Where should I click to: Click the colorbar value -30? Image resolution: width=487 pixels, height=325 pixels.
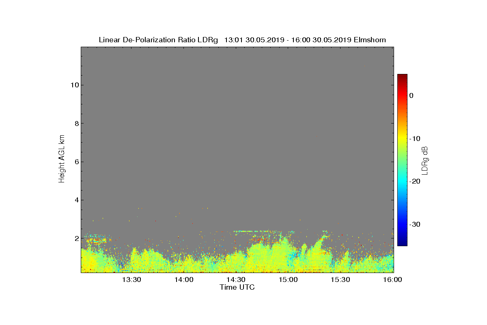(415, 225)
